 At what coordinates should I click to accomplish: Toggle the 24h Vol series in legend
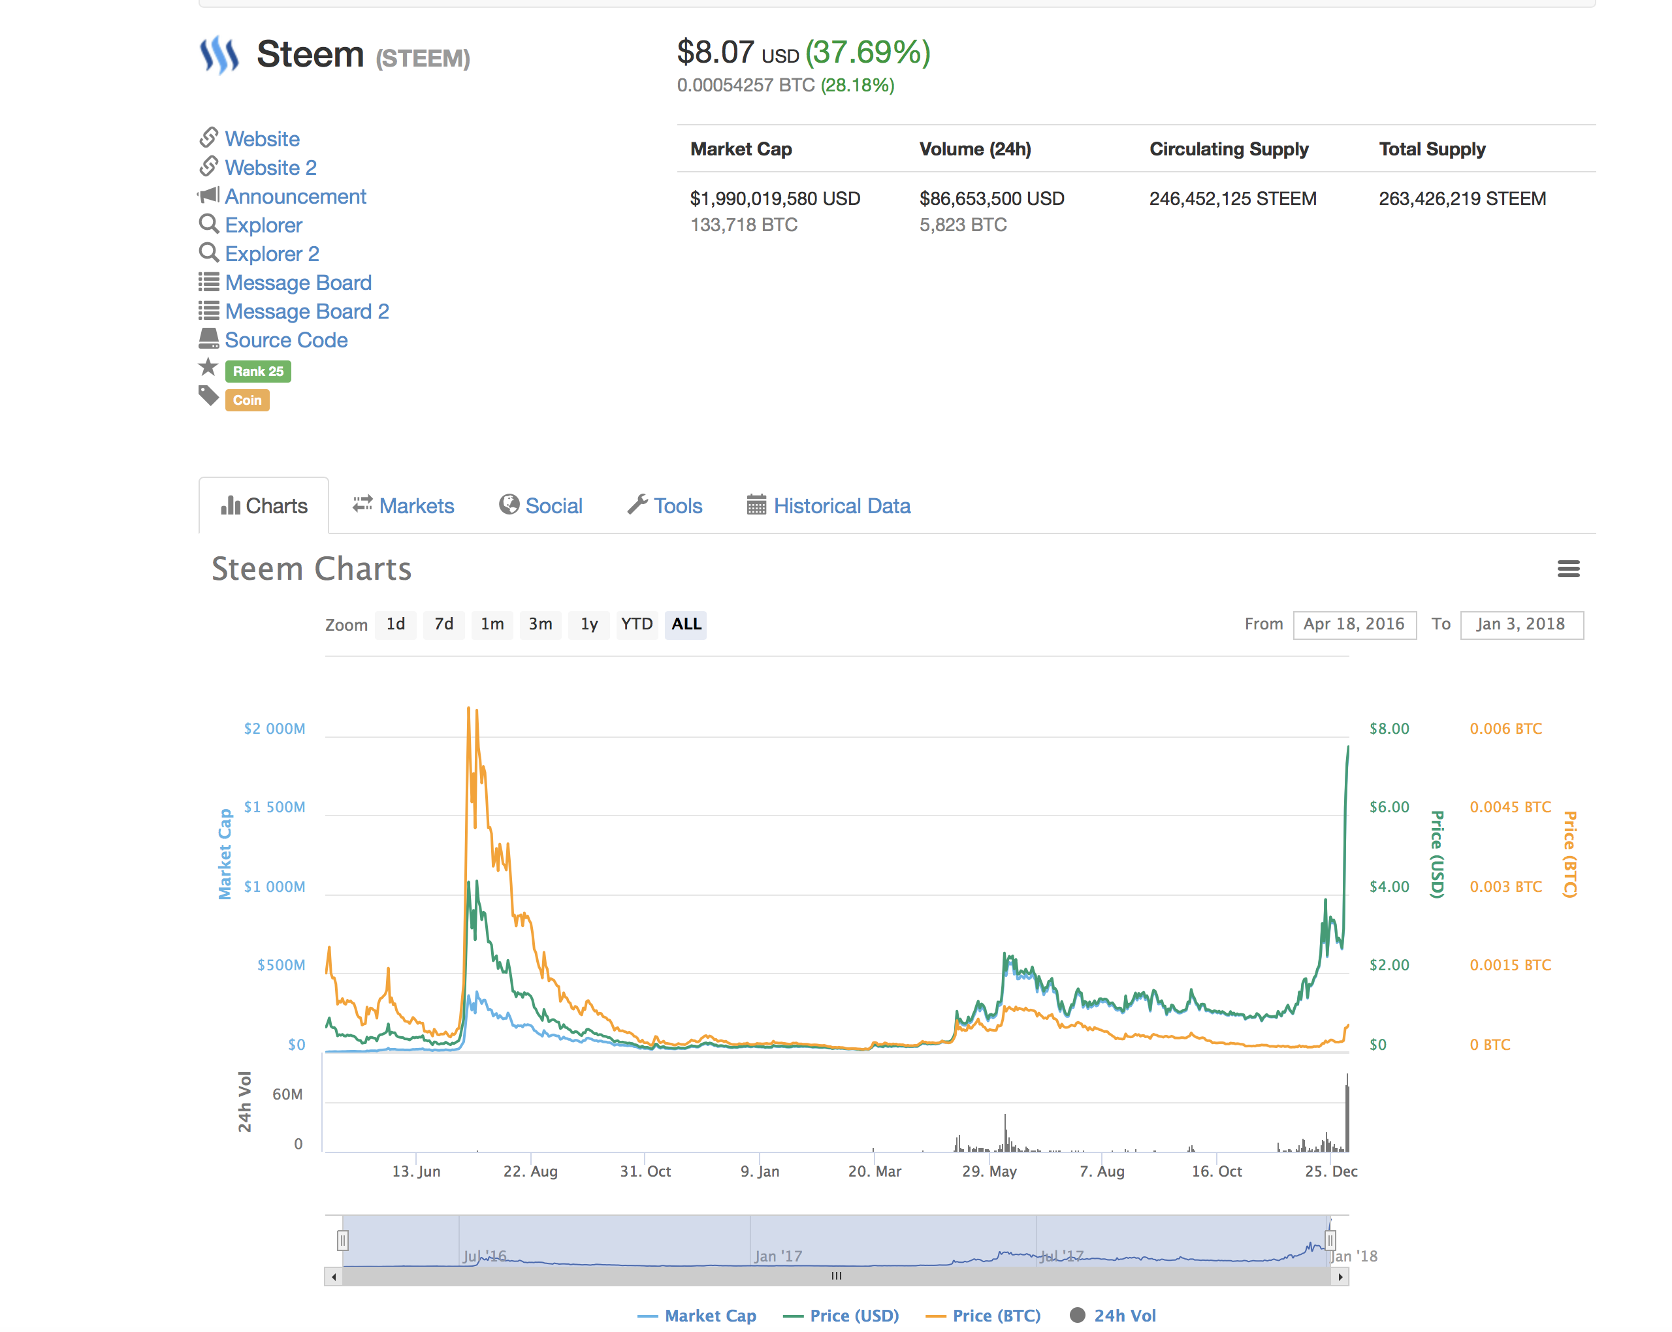[1113, 1316]
